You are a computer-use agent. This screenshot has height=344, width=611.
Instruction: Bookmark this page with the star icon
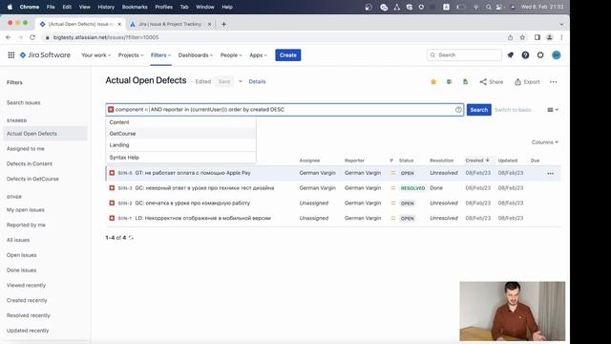pyautogui.click(x=522, y=37)
